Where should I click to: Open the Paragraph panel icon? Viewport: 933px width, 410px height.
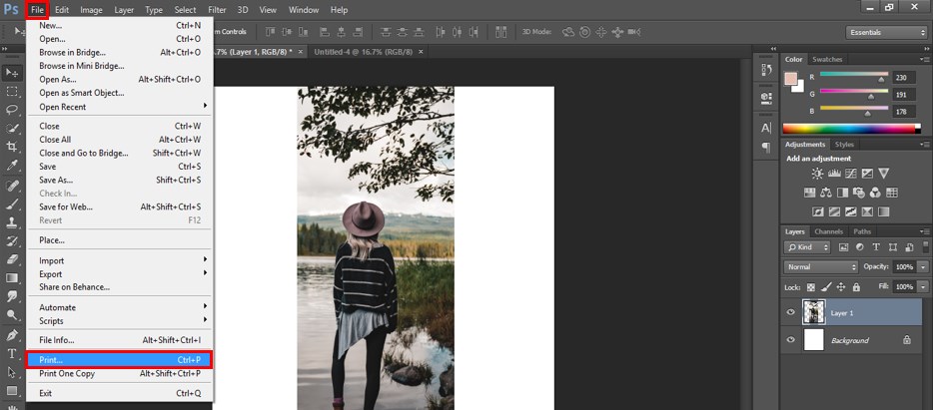[766, 147]
